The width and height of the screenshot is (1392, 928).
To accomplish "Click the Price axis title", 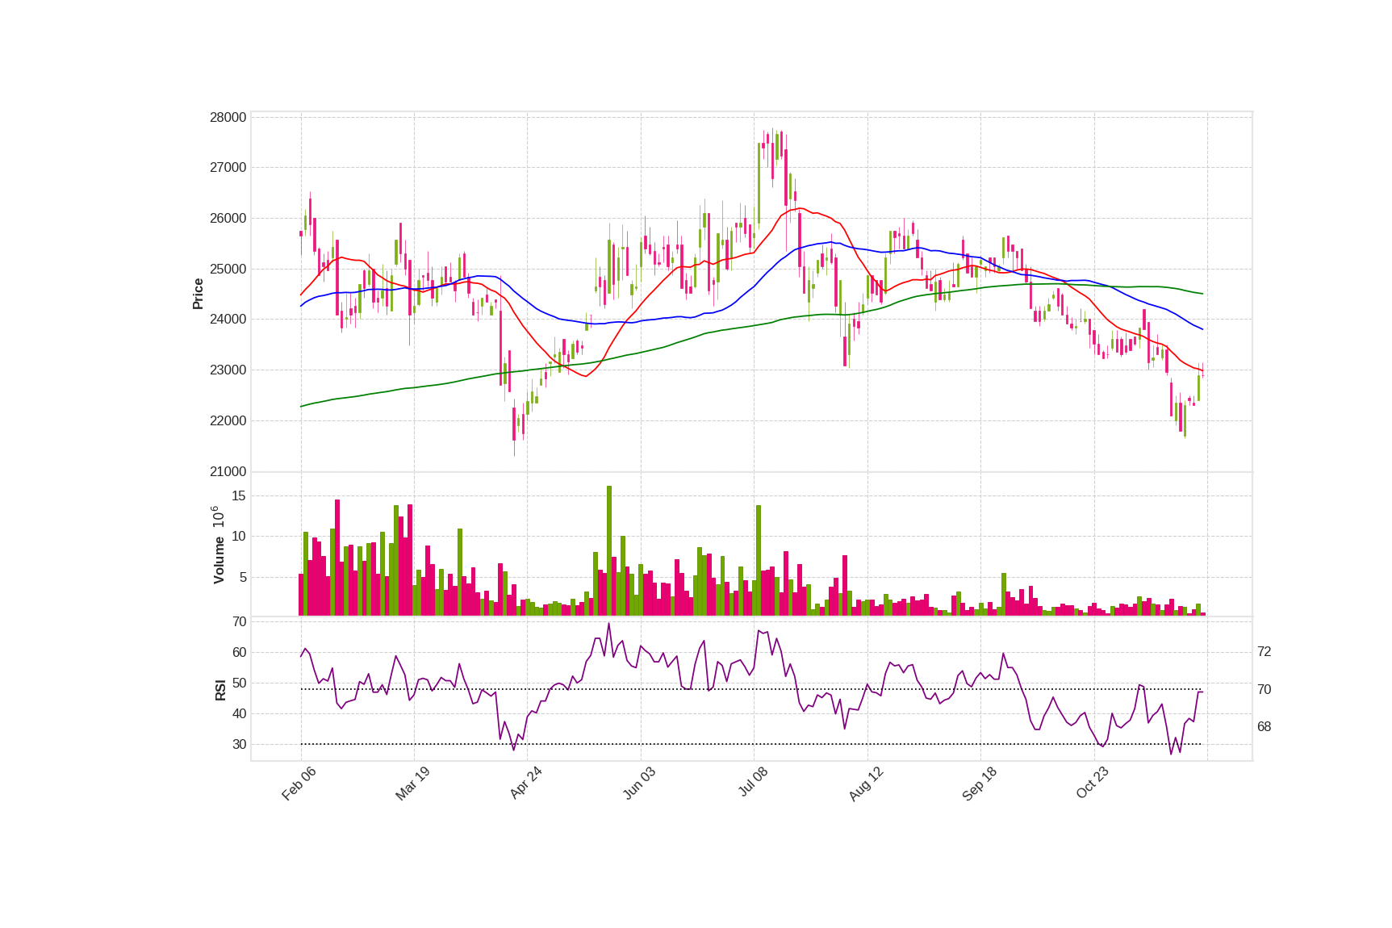I will [x=198, y=294].
